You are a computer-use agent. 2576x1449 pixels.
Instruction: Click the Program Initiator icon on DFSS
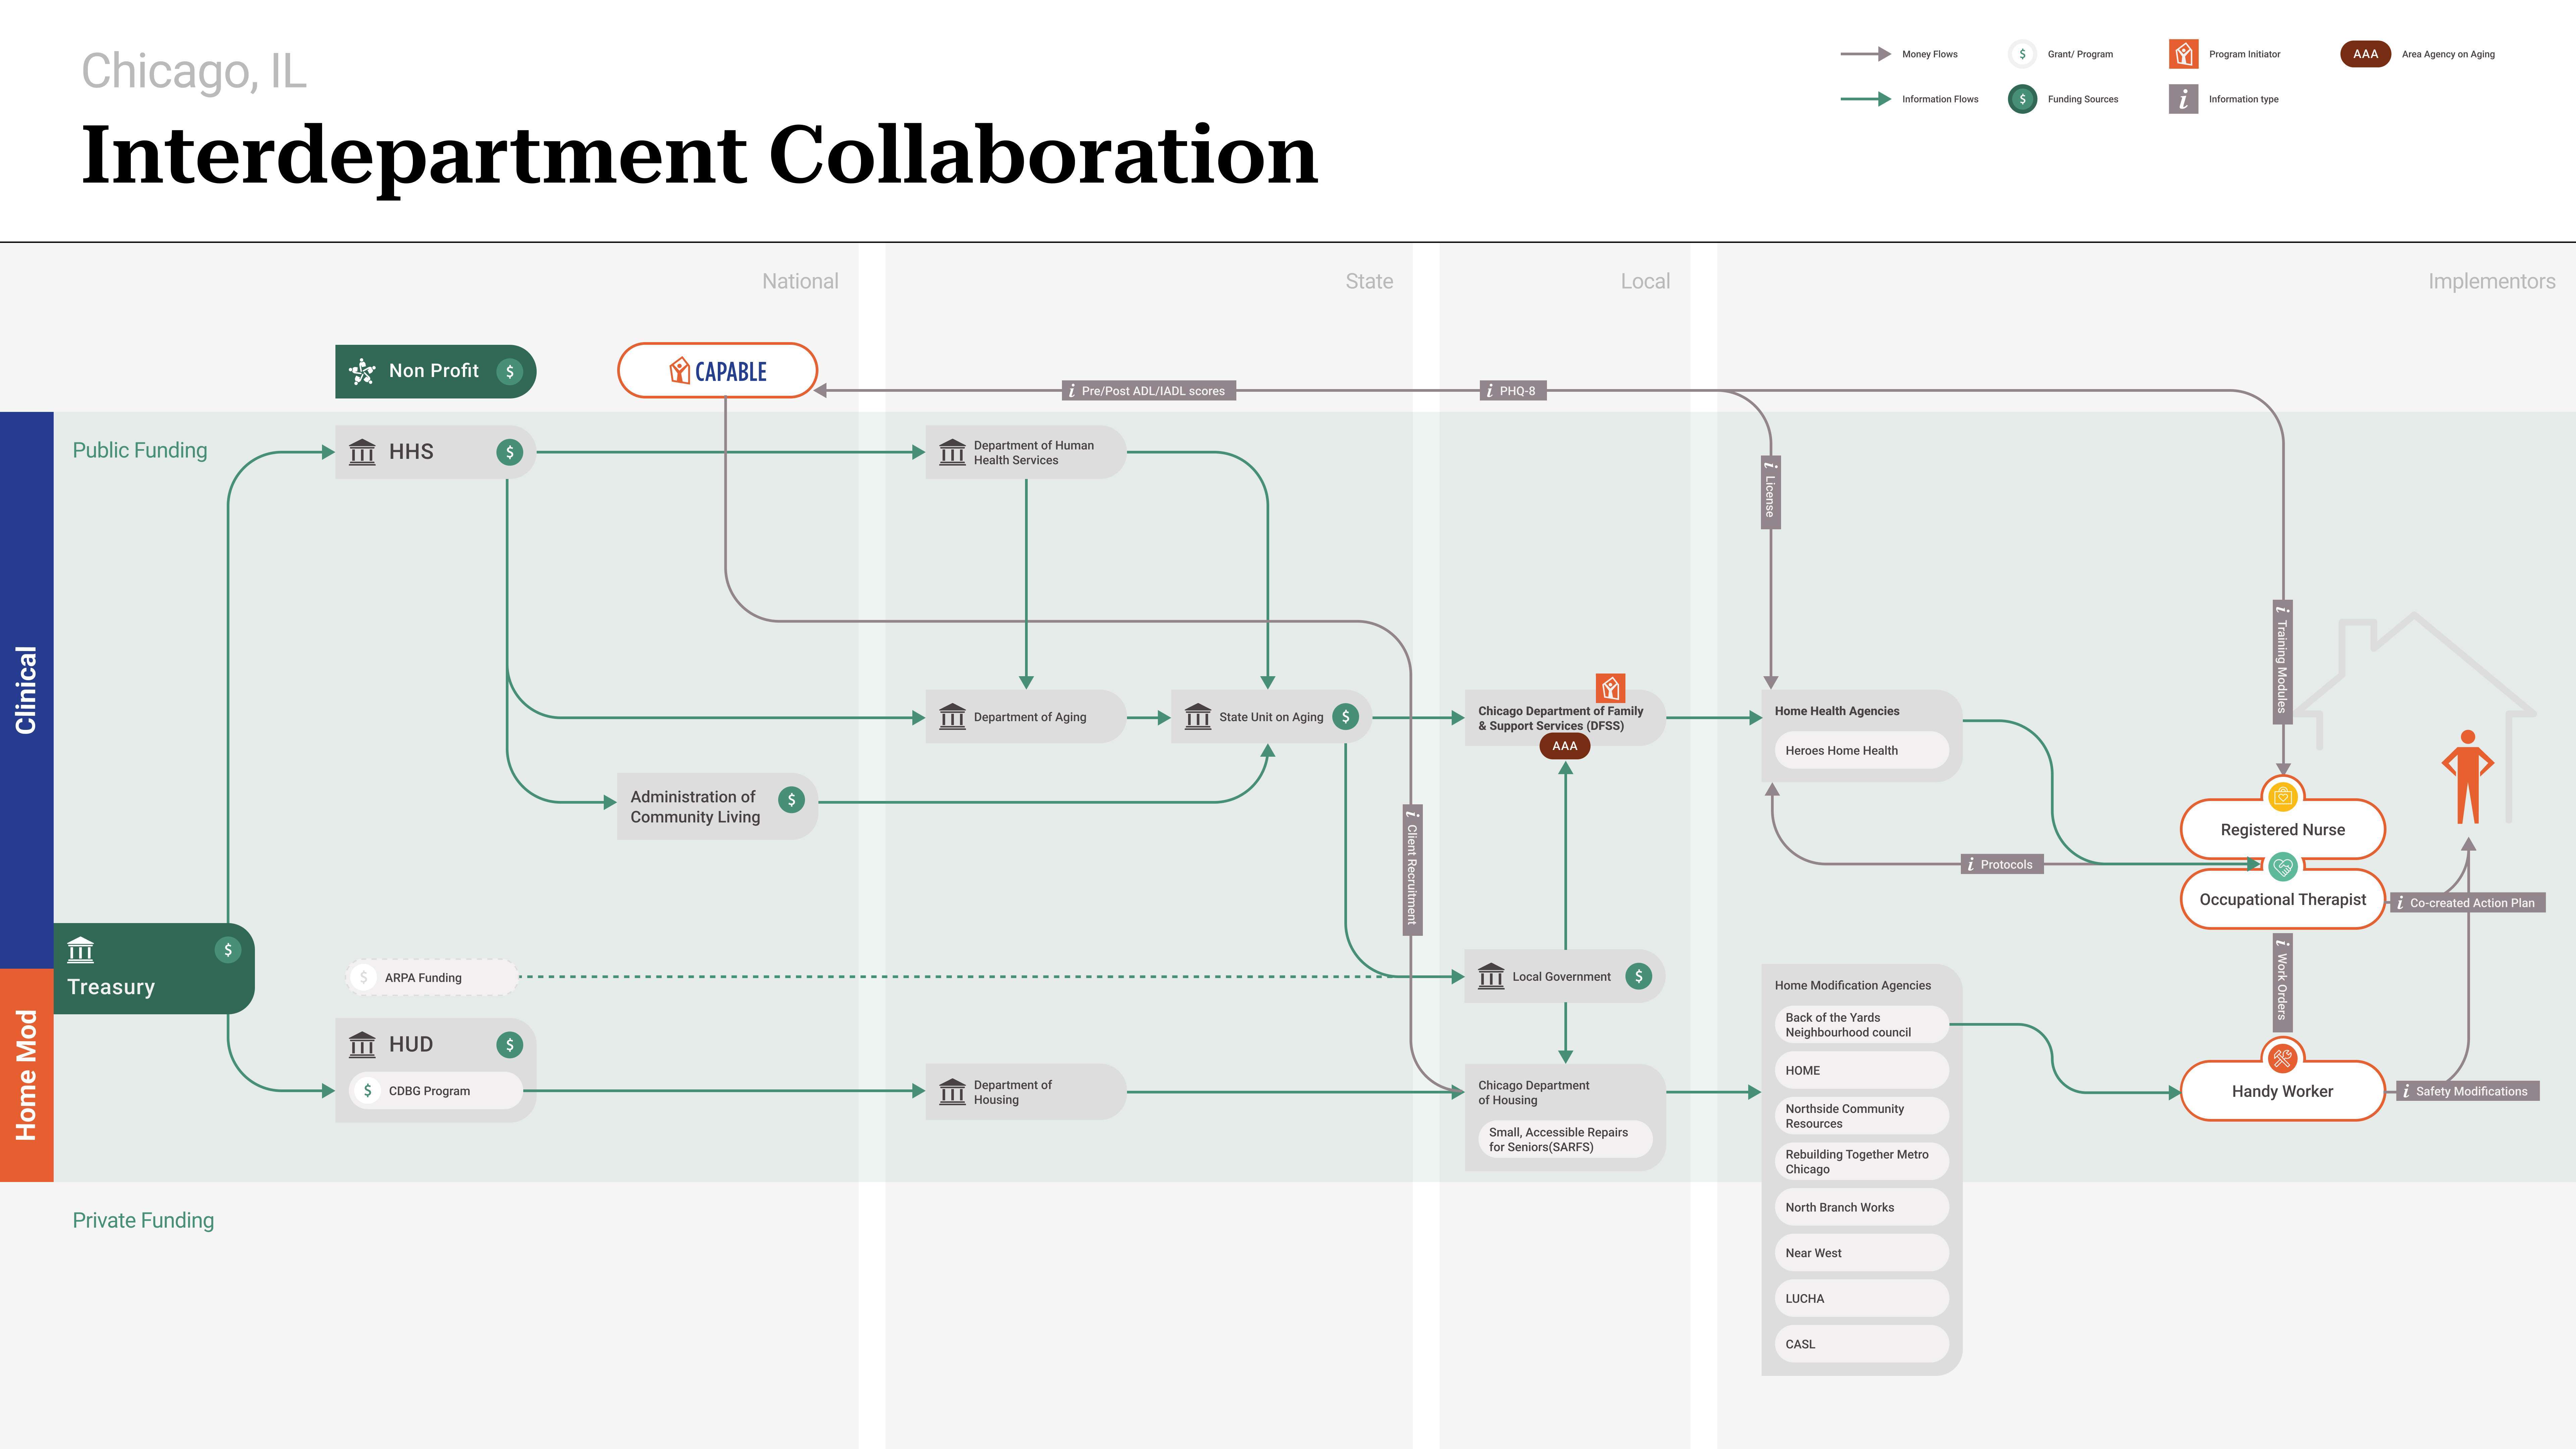(x=1610, y=688)
